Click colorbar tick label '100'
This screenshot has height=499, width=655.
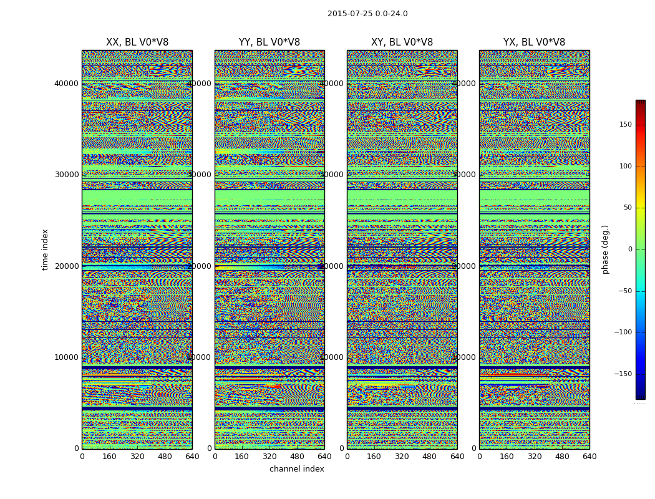tap(626, 166)
